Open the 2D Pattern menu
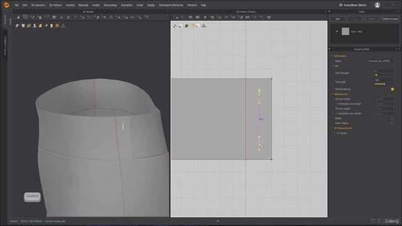The height and width of the screenshot is (226, 402). (x=55, y=5)
